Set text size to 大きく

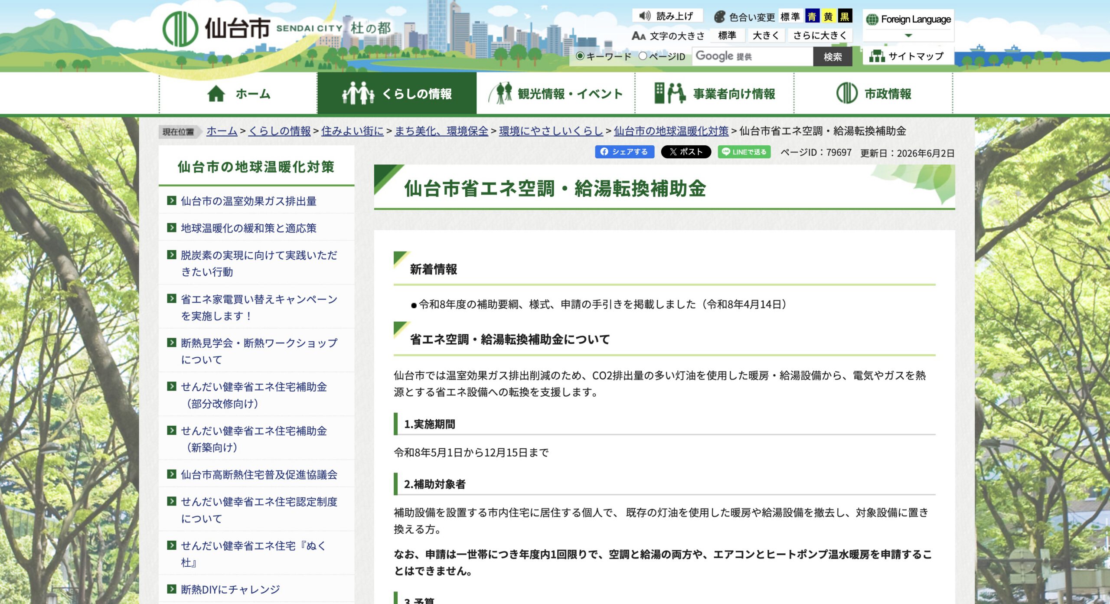pos(766,36)
